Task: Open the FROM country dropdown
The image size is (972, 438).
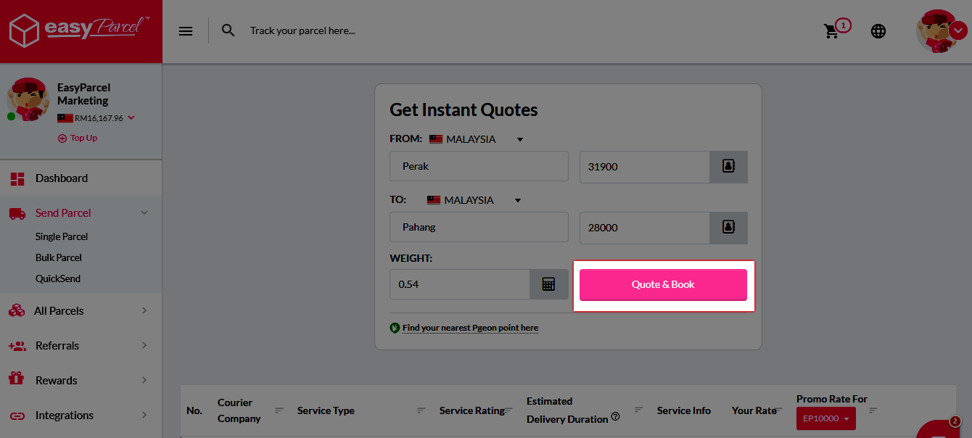Action: pyautogui.click(x=476, y=139)
